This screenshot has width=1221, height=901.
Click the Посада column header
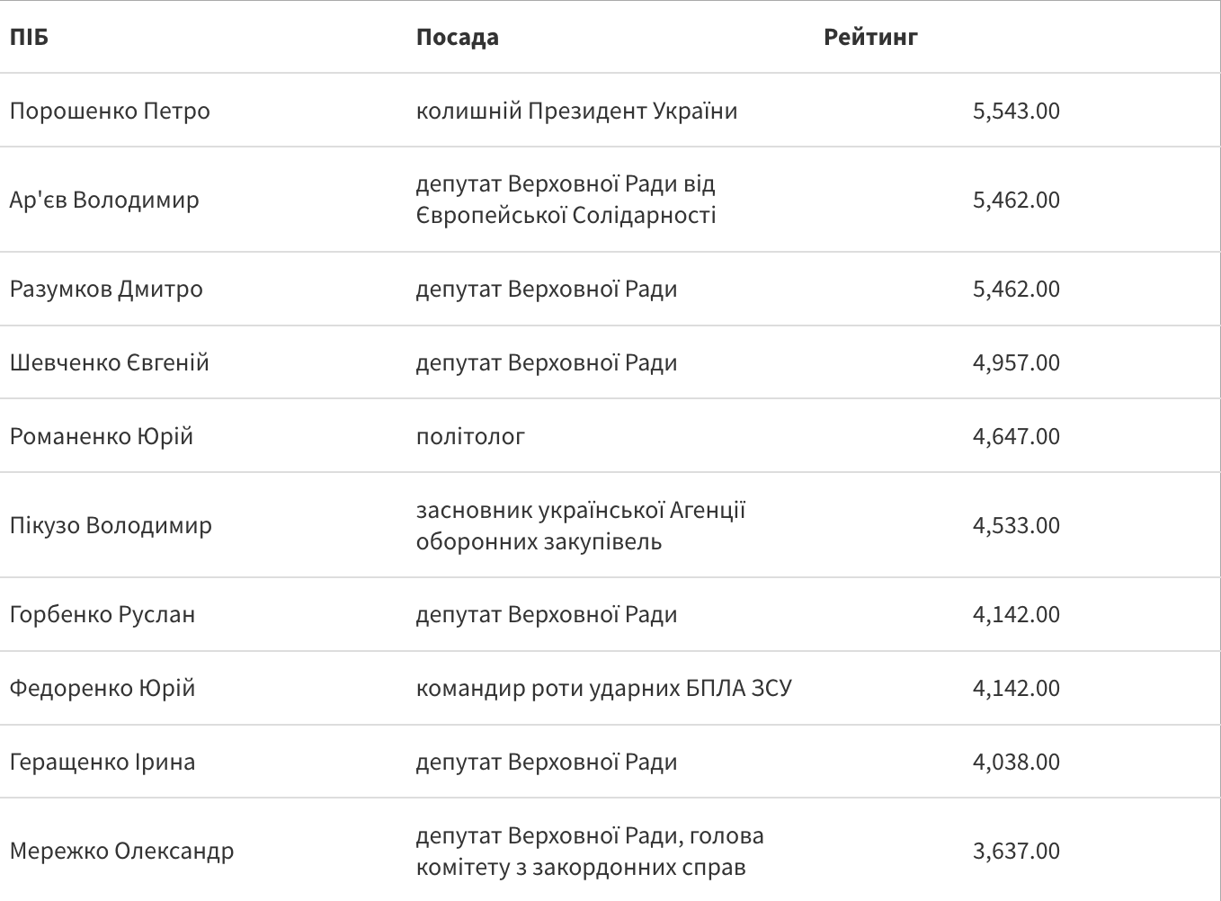point(457,37)
